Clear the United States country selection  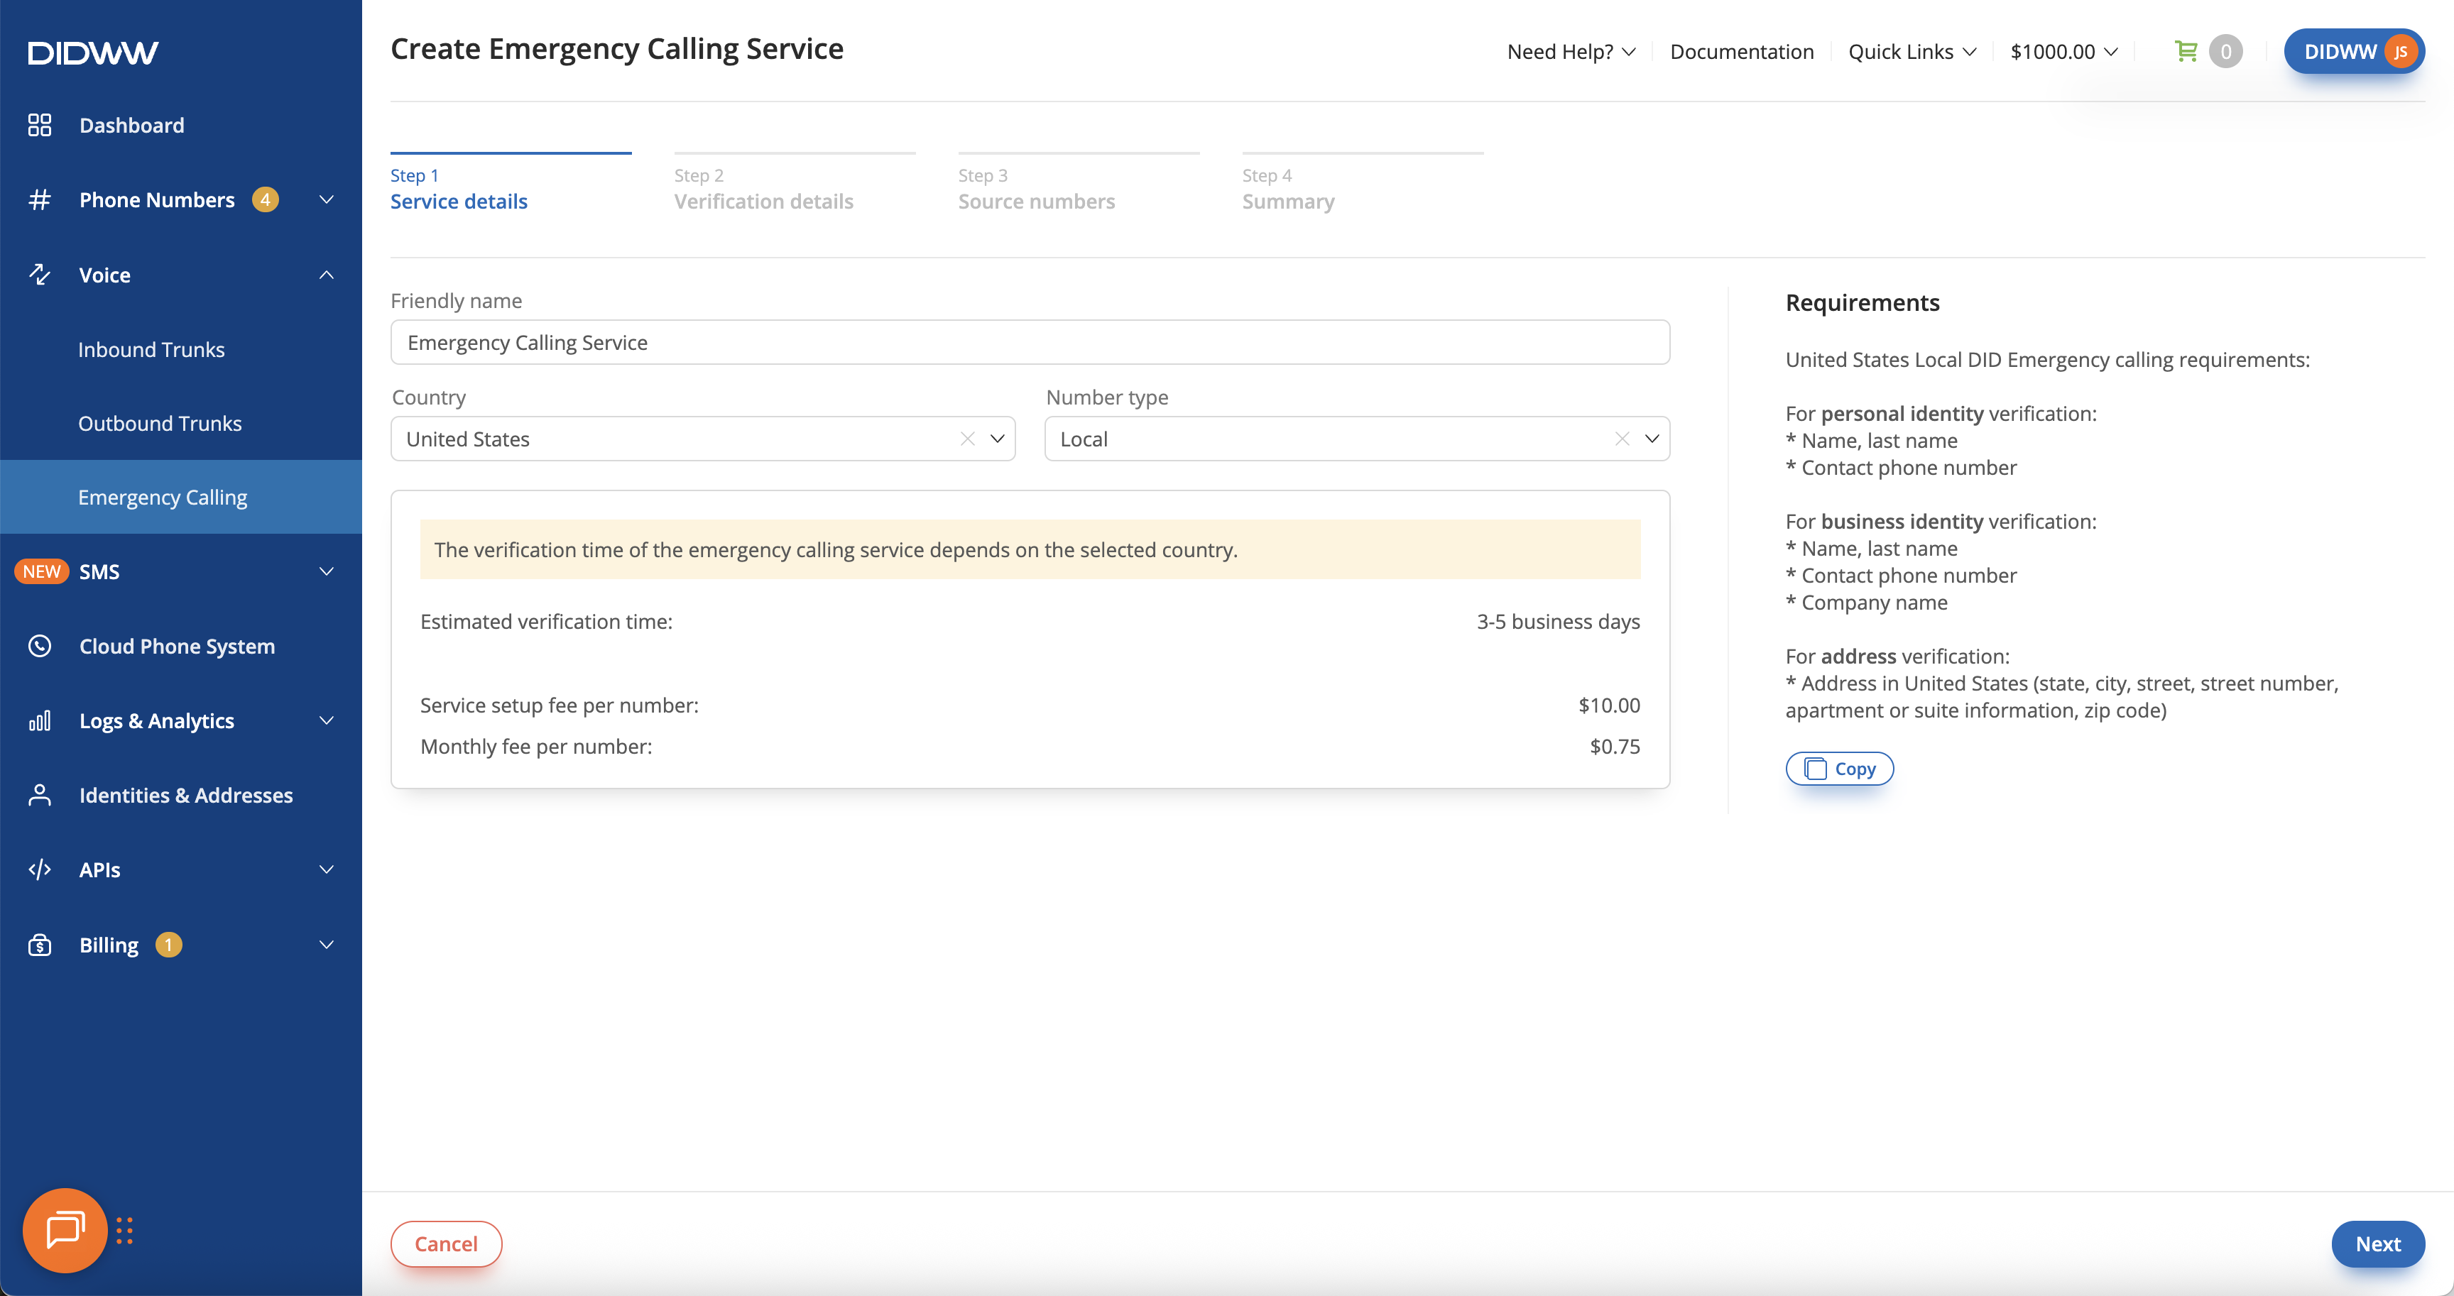click(967, 439)
